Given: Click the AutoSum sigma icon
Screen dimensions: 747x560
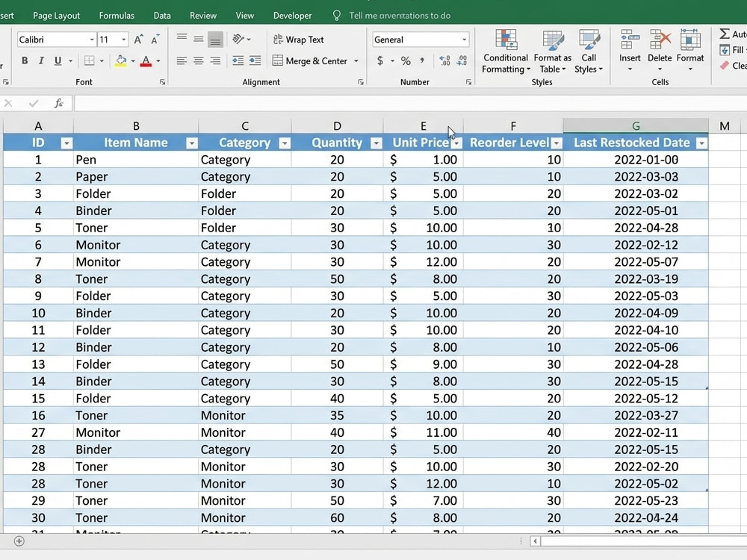Looking at the screenshot, I should tap(725, 34).
